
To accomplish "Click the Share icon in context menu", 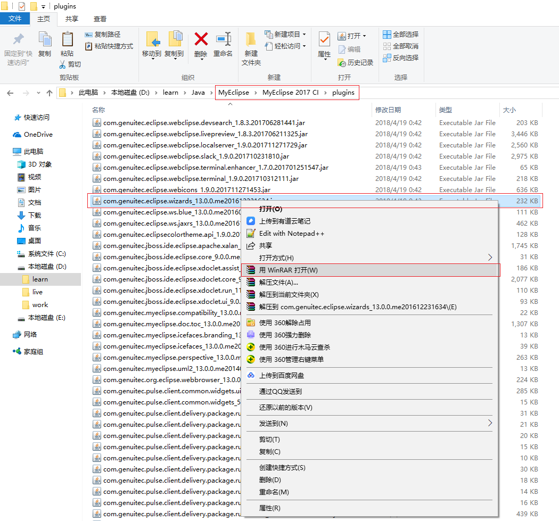I will 251,245.
